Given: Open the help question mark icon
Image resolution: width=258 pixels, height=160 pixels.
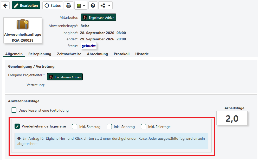Looking at the screenshot, I should point(93,5).
